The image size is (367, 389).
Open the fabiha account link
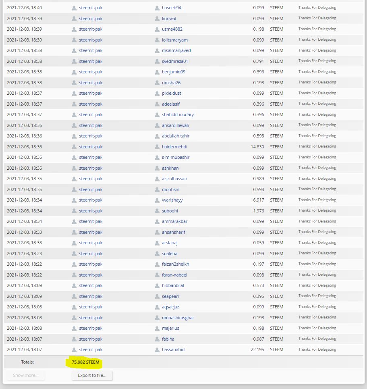168,339
